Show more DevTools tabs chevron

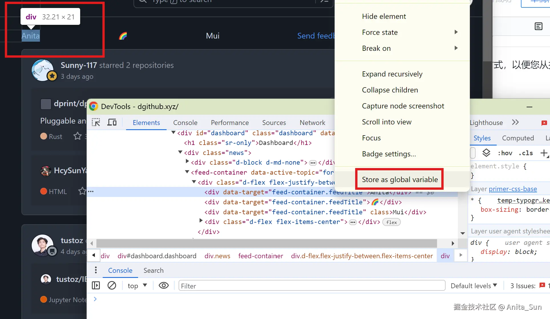click(515, 122)
